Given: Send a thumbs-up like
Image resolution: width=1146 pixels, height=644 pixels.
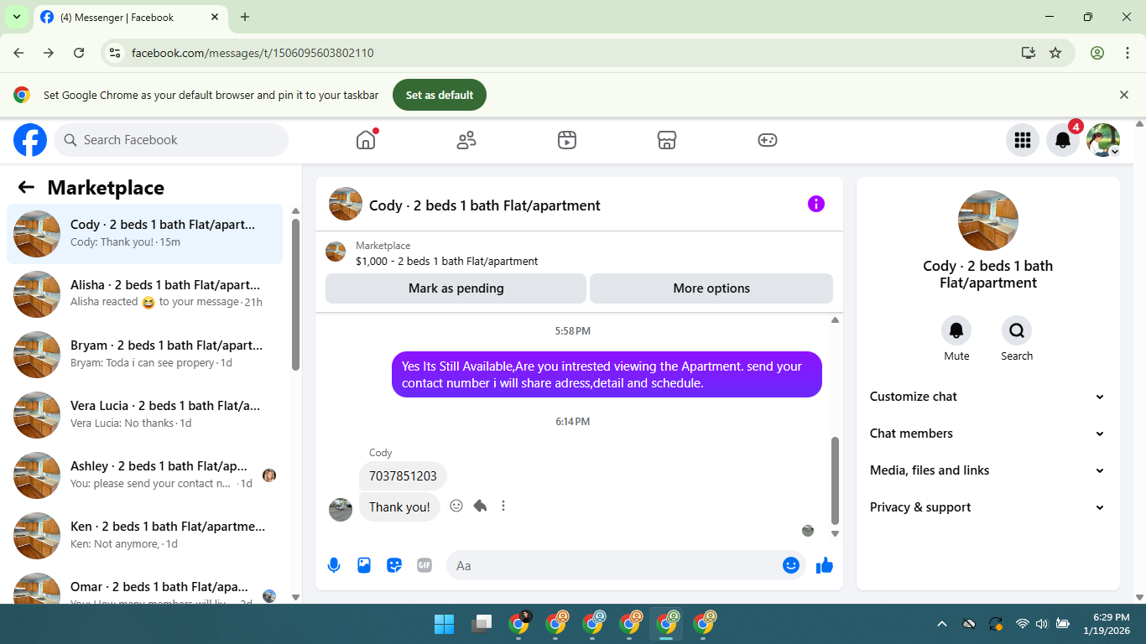Looking at the screenshot, I should coord(825,565).
